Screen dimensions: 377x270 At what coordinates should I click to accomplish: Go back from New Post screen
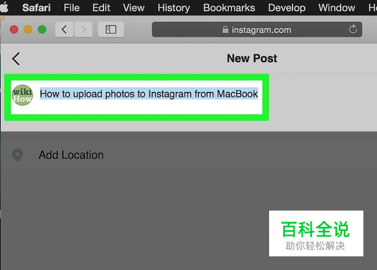(x=16, y=59)
